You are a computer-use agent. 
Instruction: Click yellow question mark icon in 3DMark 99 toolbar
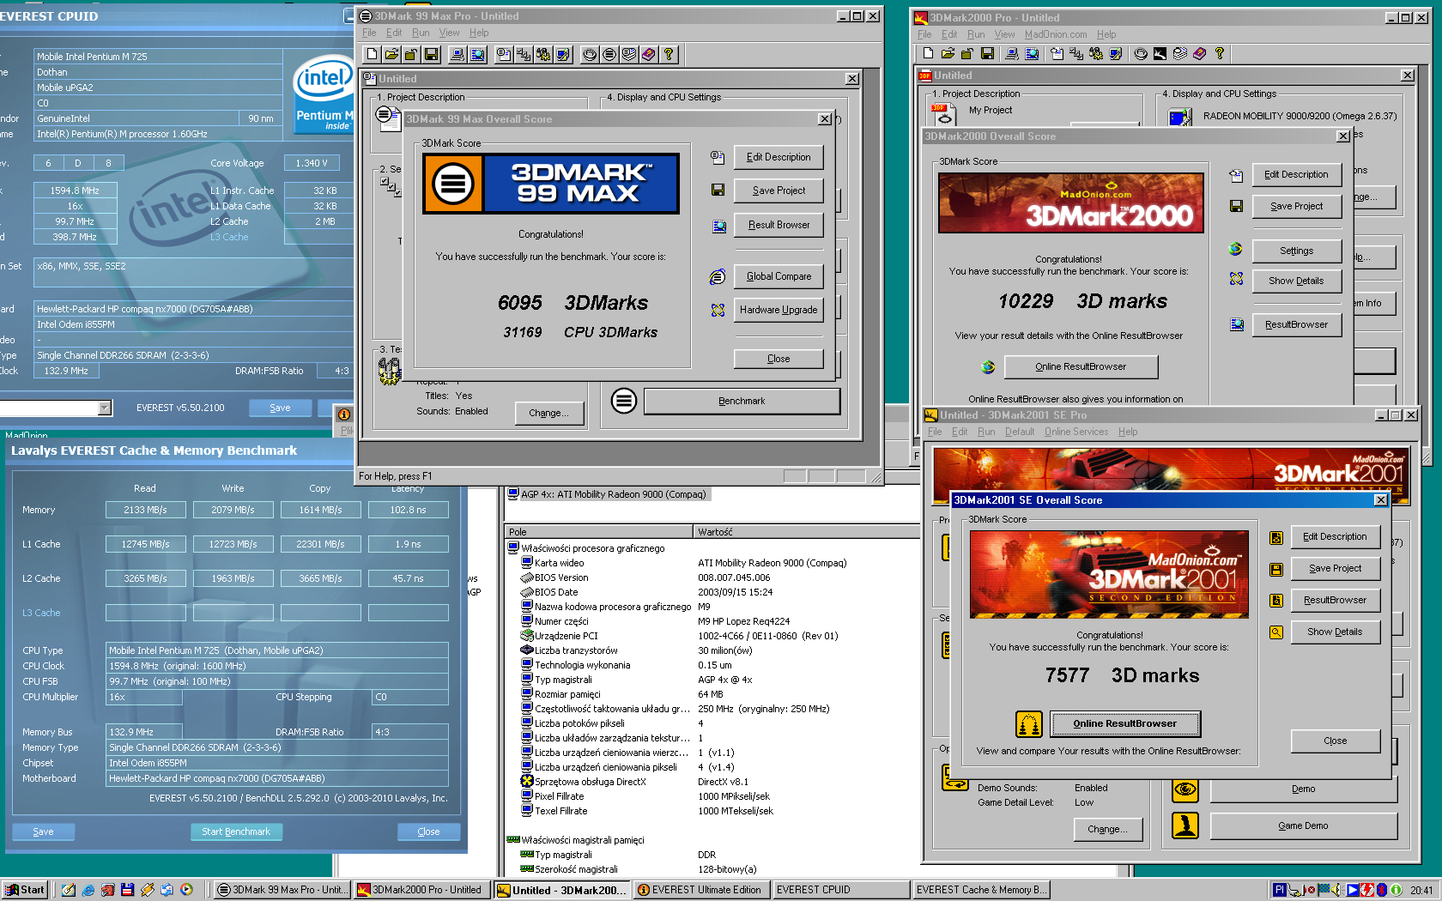pos(669,54)
